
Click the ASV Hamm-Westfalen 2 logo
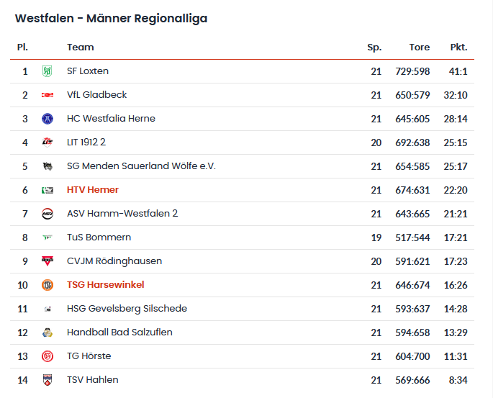click(x=48, y=214)
